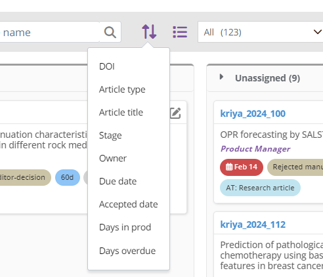
Task: Click the search magnifier icon
Action: pyautogui.click(x=110, y=32)
